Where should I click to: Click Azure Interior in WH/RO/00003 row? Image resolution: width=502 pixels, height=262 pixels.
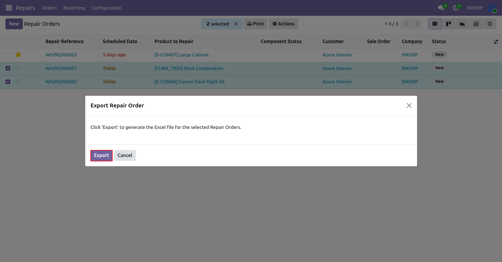tap(337, 55)
